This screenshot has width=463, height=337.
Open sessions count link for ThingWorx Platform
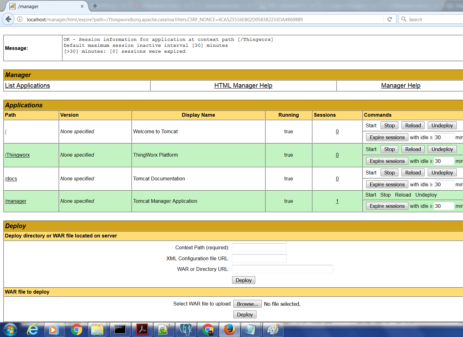coord(337,155)
